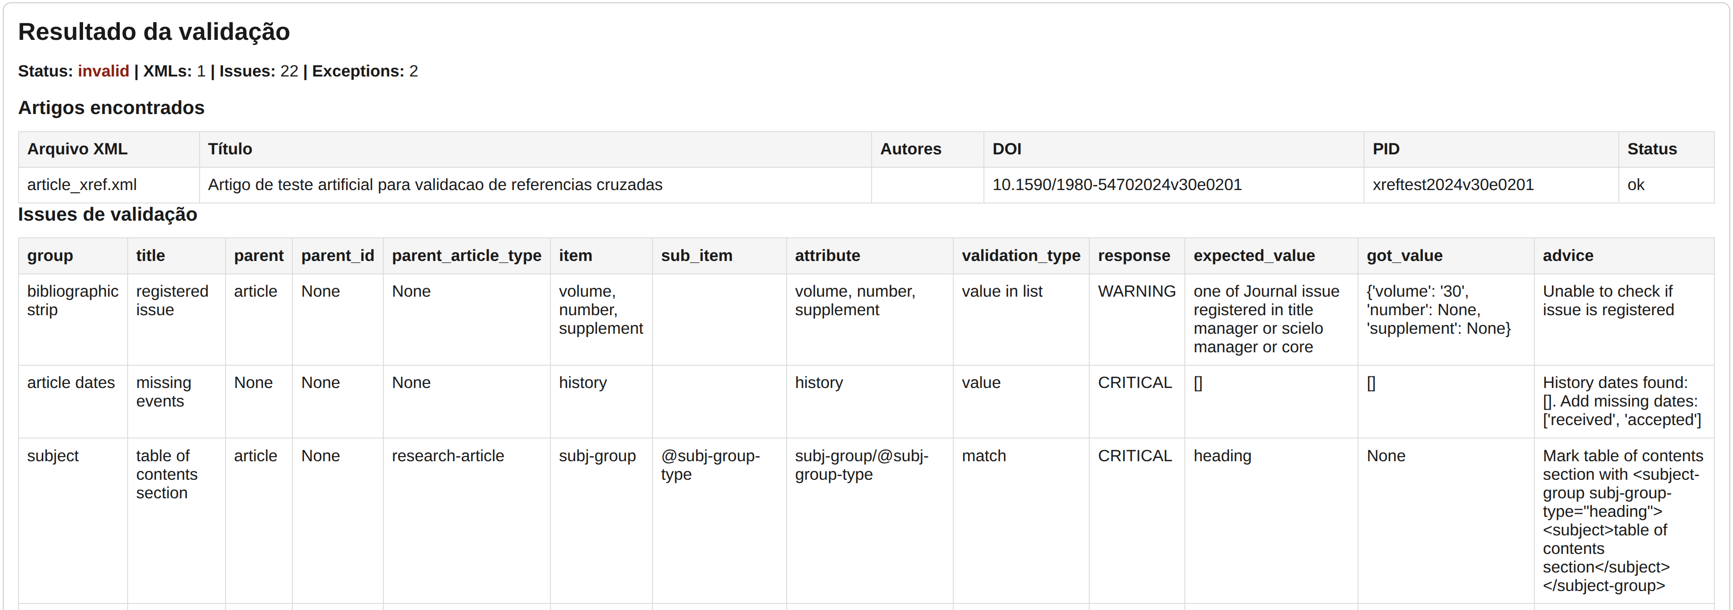Click the 'Issues de validação' heading
This screenshot has height=610, width=1733.
tap(108, 214)
